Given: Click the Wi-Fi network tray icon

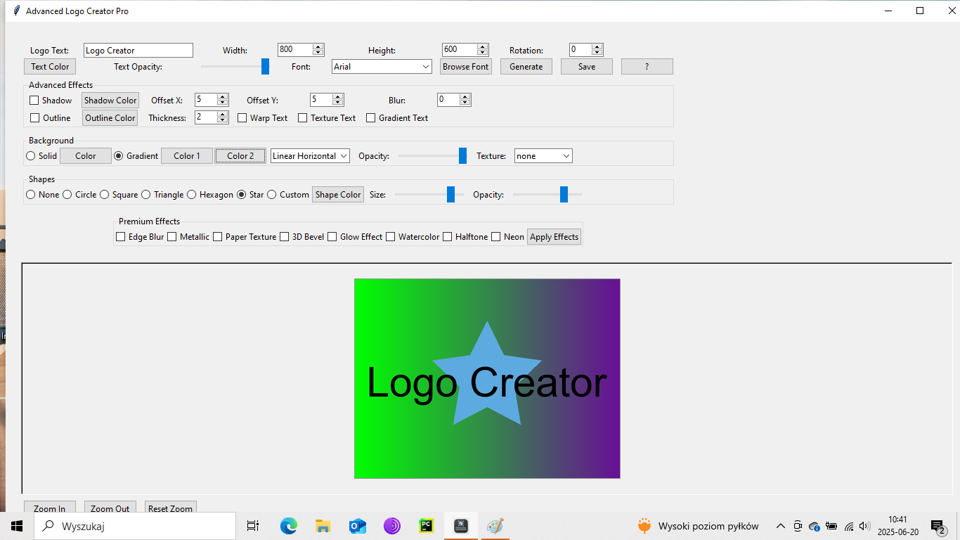Looking at the screenshot, I should (x=849, y=526).
